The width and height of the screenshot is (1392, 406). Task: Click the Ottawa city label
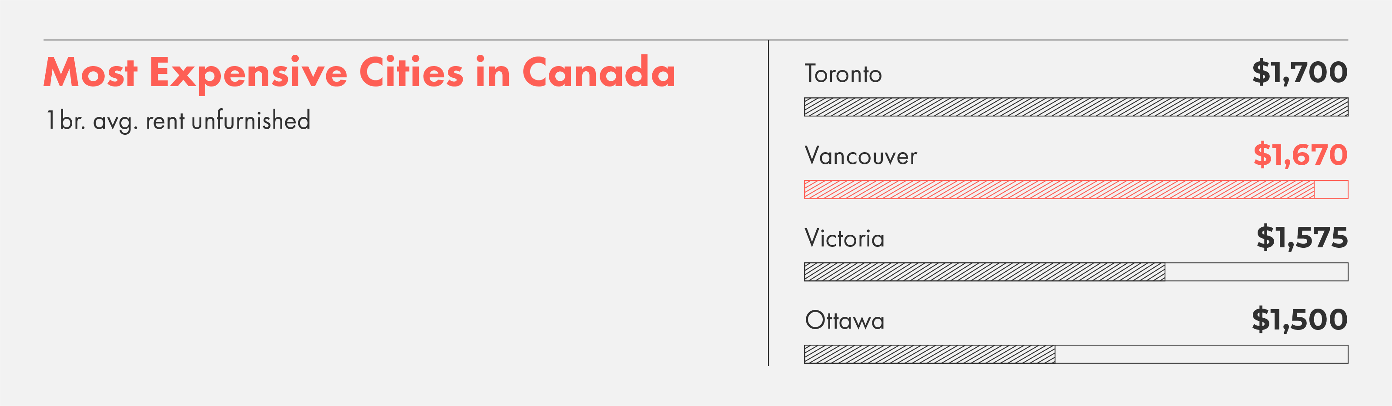(845, 321)
